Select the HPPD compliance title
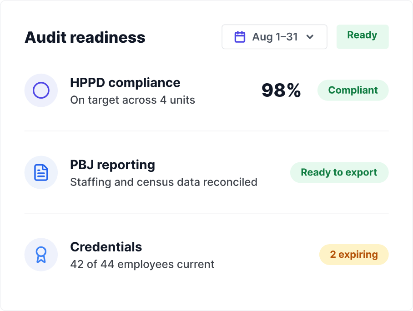The width and height of the screenshot is (413, 311). pos(125,83)
